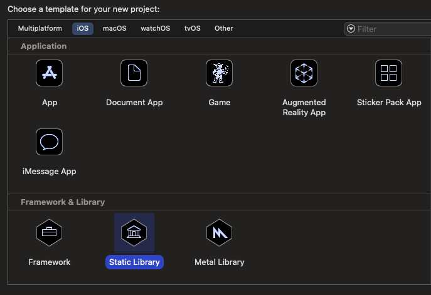Select the Augmented Reality App cube icon

pyautogui.click(x=304, y=73)
